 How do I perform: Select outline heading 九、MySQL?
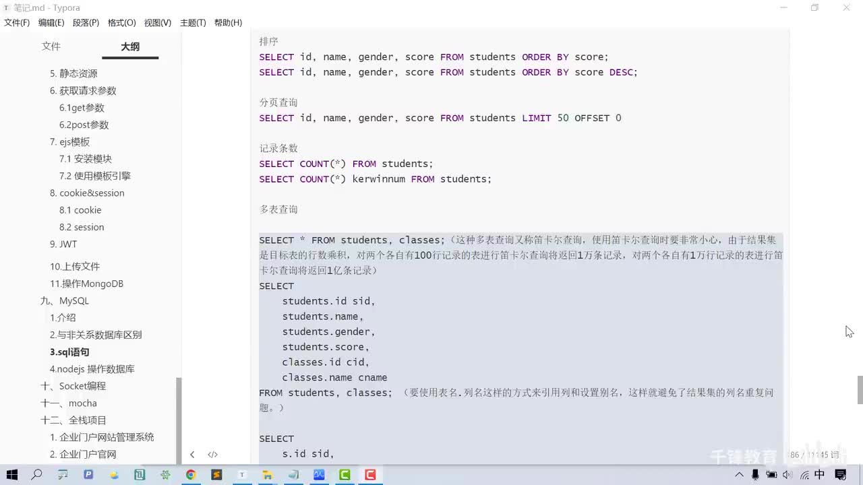65,301
